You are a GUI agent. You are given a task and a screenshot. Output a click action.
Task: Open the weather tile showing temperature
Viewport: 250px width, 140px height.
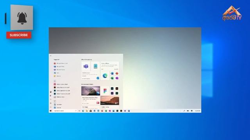(110, 100)
